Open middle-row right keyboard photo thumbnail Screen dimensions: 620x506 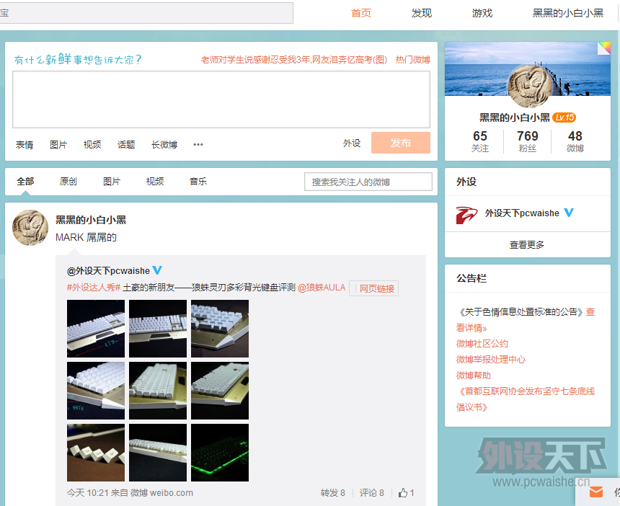tap(220, 391)
